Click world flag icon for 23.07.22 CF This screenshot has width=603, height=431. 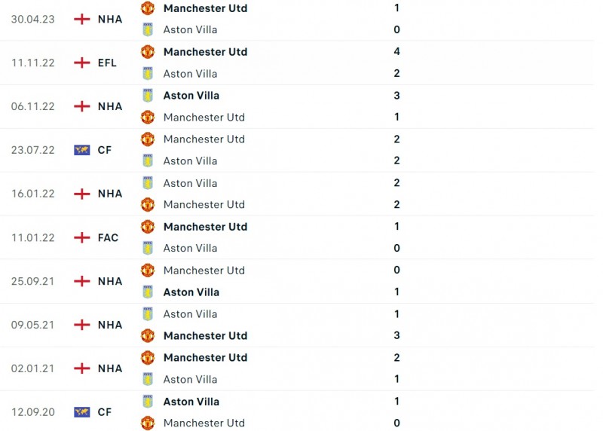click(x=81, y=150)
